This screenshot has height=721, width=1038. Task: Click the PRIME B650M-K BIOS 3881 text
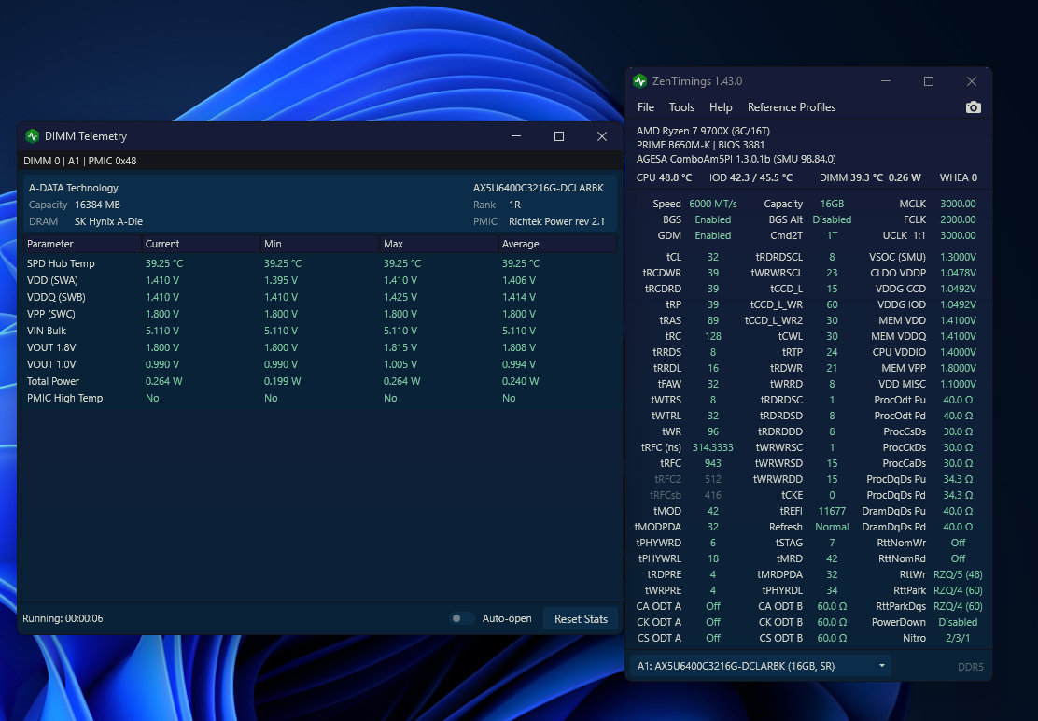coord(700,145)
